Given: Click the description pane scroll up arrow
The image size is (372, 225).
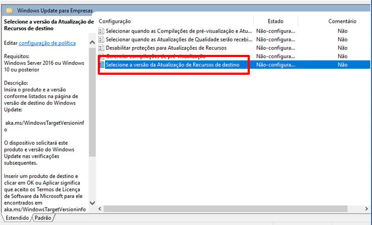Looking at the screenshot, I should coord(92,43).
